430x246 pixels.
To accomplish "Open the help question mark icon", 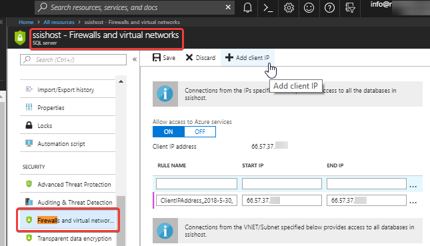I will pos(329,8).
